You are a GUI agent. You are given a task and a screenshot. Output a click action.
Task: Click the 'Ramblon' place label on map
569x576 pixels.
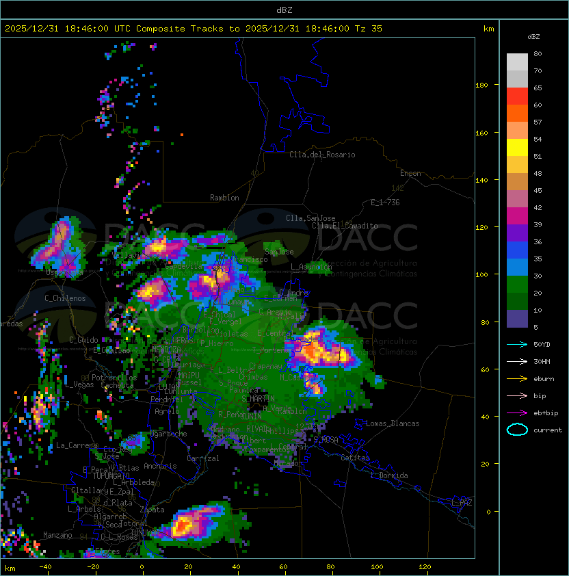pos(224,198)
